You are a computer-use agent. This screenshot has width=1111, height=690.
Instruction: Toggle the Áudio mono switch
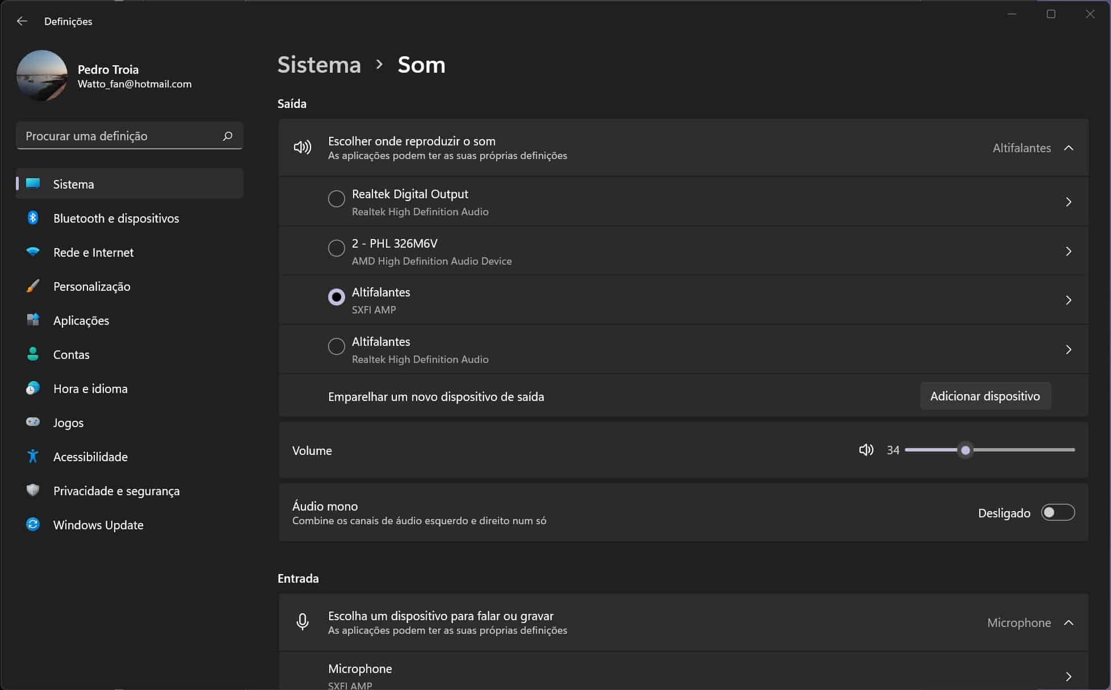click(x=1058, y=512)
